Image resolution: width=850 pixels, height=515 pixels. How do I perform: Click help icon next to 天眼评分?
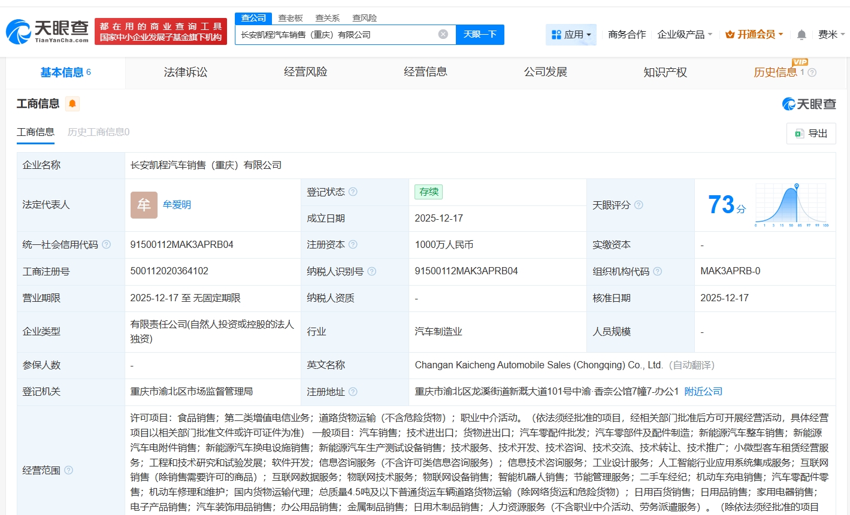tap(639, 205)
